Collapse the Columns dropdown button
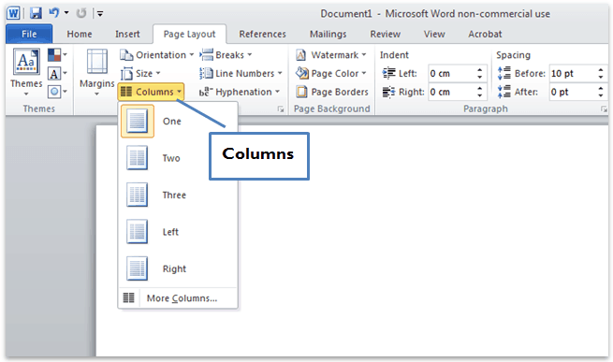This screenshot has height=362, width=613. point(151,92)
